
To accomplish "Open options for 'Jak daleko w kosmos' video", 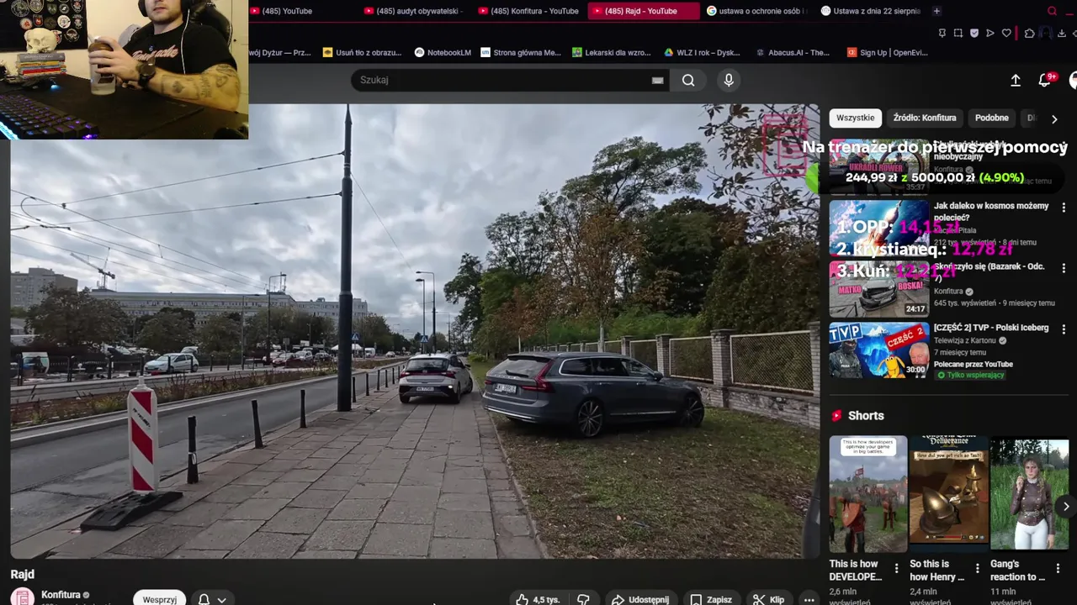I will pyautogui.click(x=1064, y=208).
